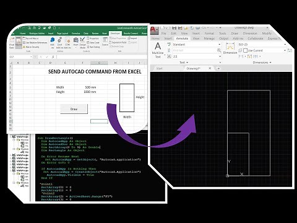
Task: Click new drawing tab plus icon
Action: click(218, 68)
